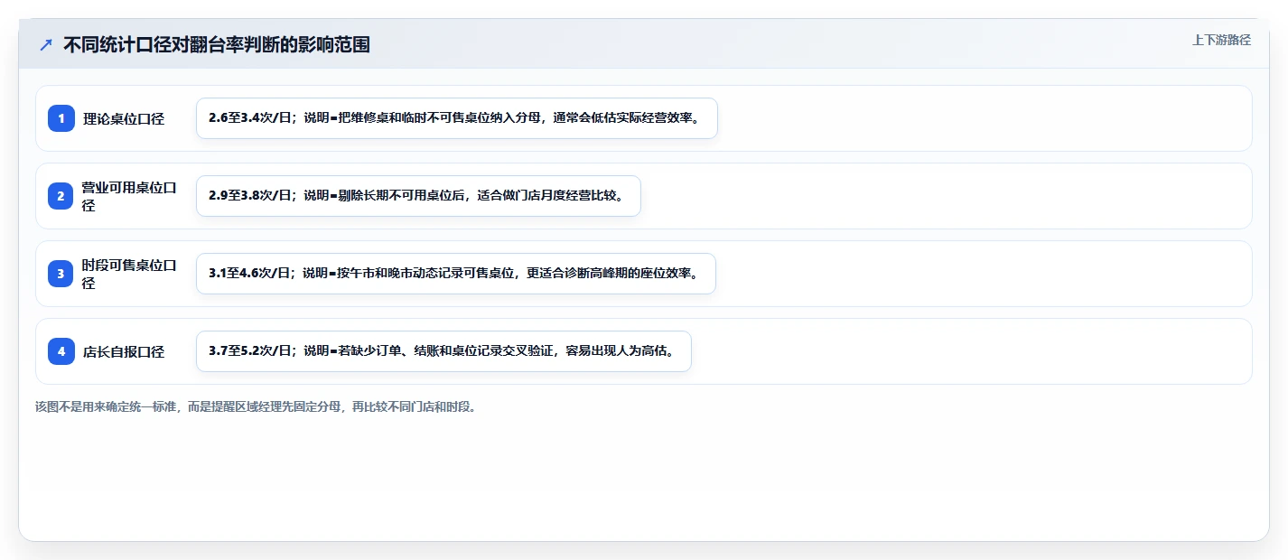Viewport: 1288px width, 560px height.
Task: Click the 2.9至3.8次/日 description box
Action: [x=418, y=196]
